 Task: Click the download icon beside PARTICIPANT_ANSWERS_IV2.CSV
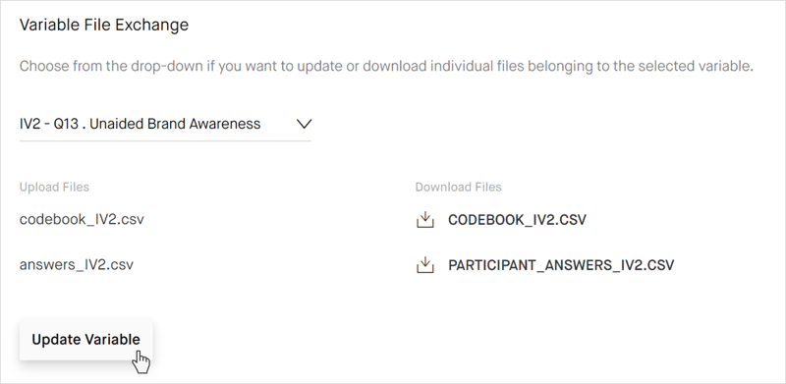(425, 265)
